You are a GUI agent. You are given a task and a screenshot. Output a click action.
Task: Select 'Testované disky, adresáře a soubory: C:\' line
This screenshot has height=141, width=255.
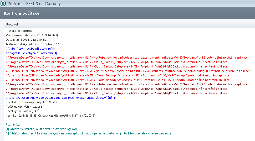pos(33,44)
